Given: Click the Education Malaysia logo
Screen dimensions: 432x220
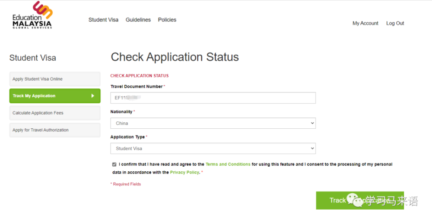Looking at the screenshot, I should pyautogui.click(x=32, y=15).
